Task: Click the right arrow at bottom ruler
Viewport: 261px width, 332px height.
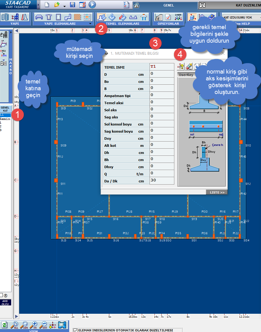Action: tap(16, 317)
